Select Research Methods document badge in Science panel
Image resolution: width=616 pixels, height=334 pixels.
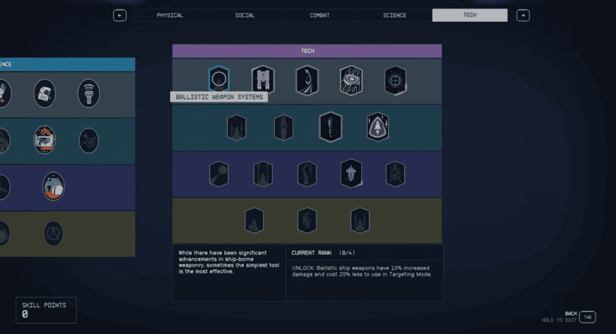pos(45,93)
